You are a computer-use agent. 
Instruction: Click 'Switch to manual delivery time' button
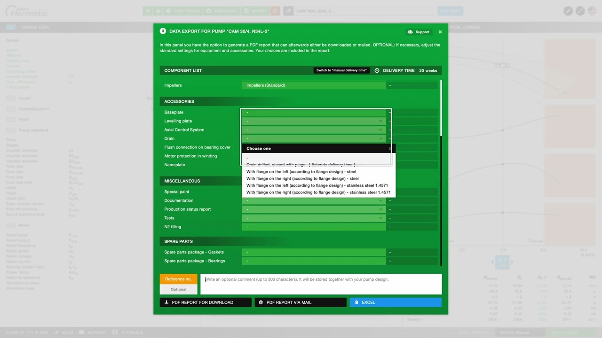341,70
